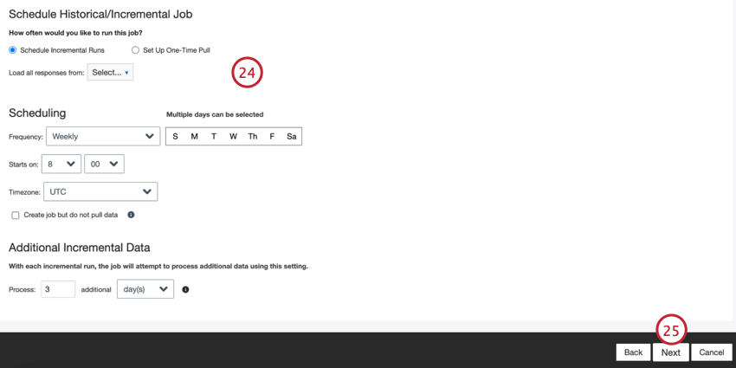Image resolution: width=736 pixels, height=368 pixels.
Task: Select Monday in the day picker
Action: pos(194,137)
